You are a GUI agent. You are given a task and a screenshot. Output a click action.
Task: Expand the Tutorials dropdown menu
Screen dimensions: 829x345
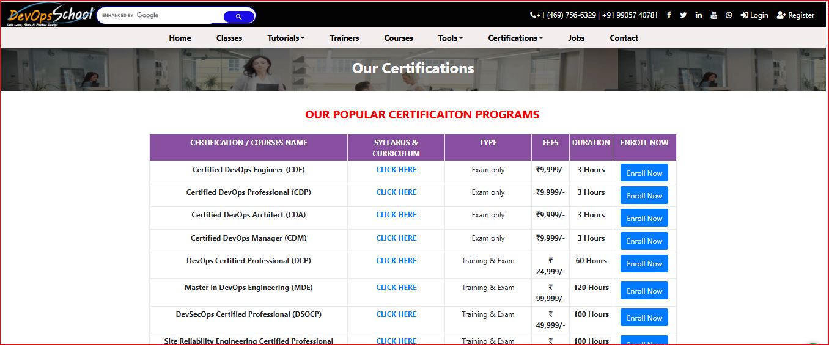point(286,38)
